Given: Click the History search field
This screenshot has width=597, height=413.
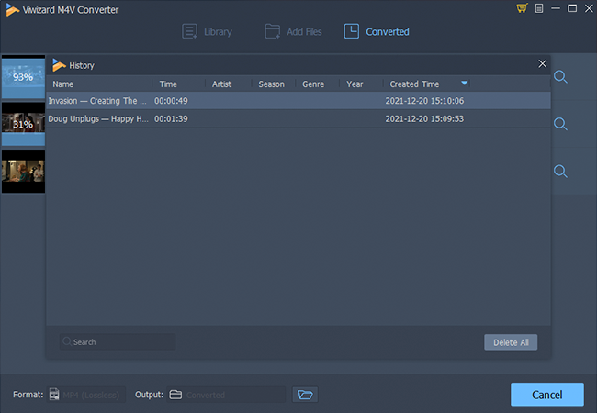Looking at the screenshot, I should 118,342.
